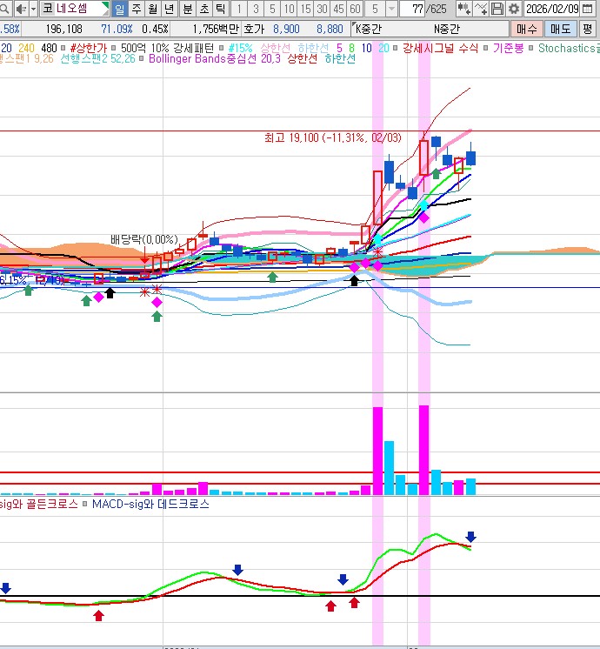Click the 호가 price 8,900
Screen dimensions: 600x649
tap(286, 29)
